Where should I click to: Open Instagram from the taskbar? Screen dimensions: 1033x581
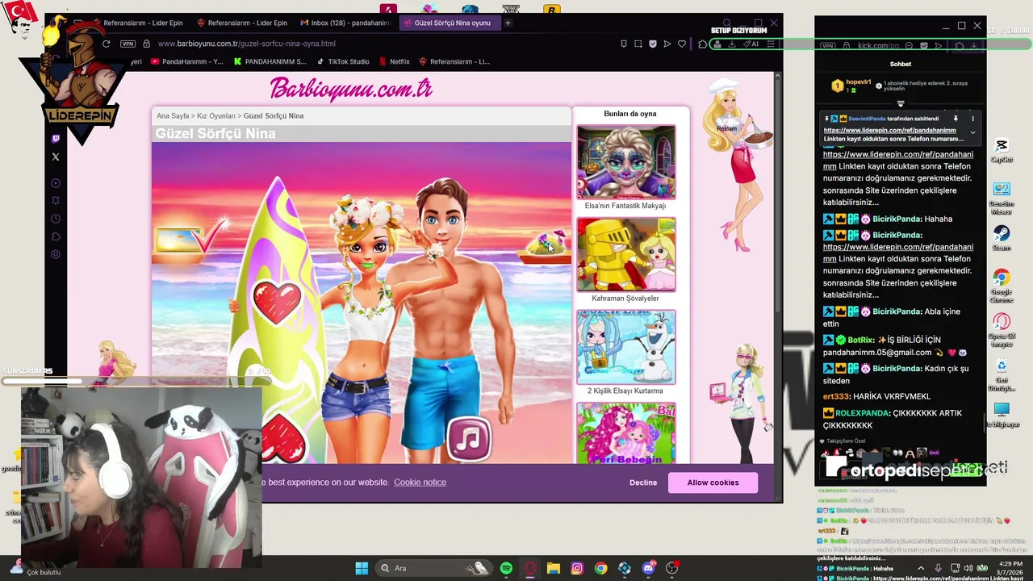tap(577, 568)
